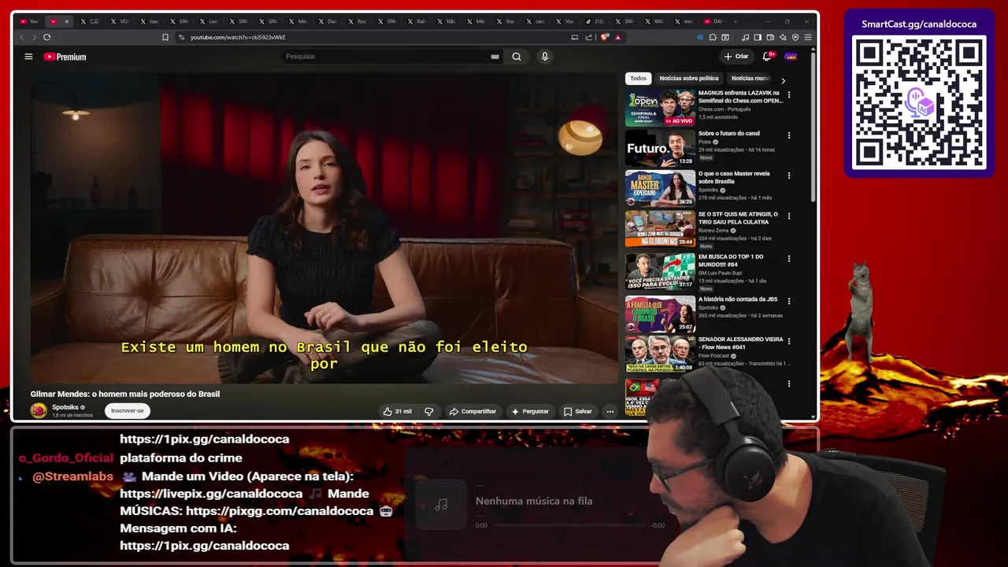Image resolution: width=1008 pixels, height=567 pixels.
Task: Open the on-screen keyboard icon in search box
Action: click(x=495, y=57)
